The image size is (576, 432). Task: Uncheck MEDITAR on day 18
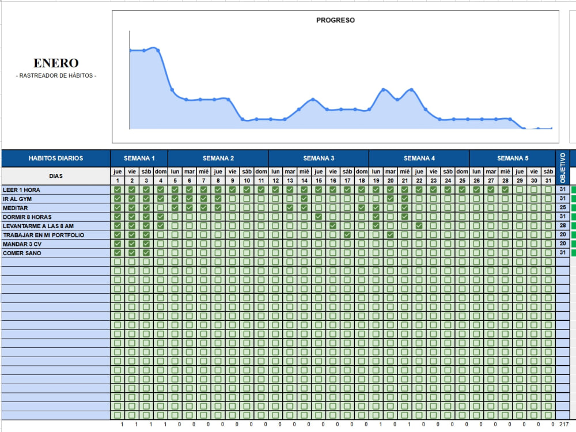point(362,207)
